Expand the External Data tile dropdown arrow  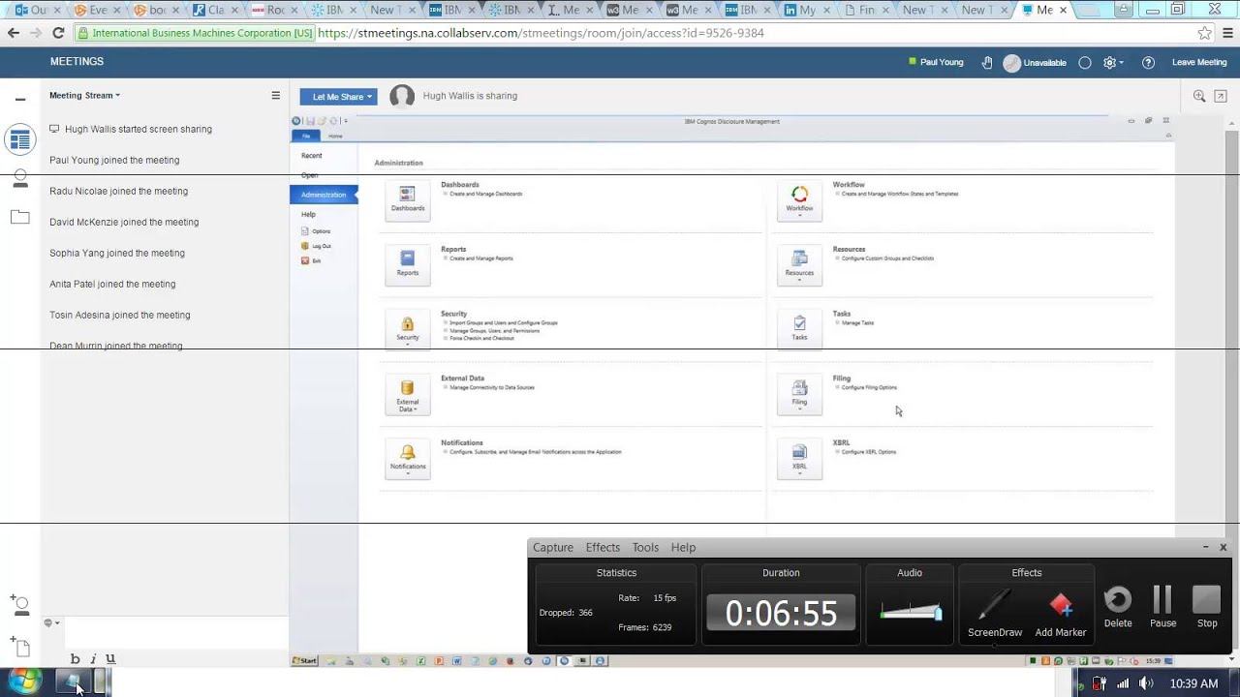(x=415, y=409)
